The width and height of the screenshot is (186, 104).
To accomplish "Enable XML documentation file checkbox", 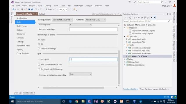I will click(x=39, y=64).
